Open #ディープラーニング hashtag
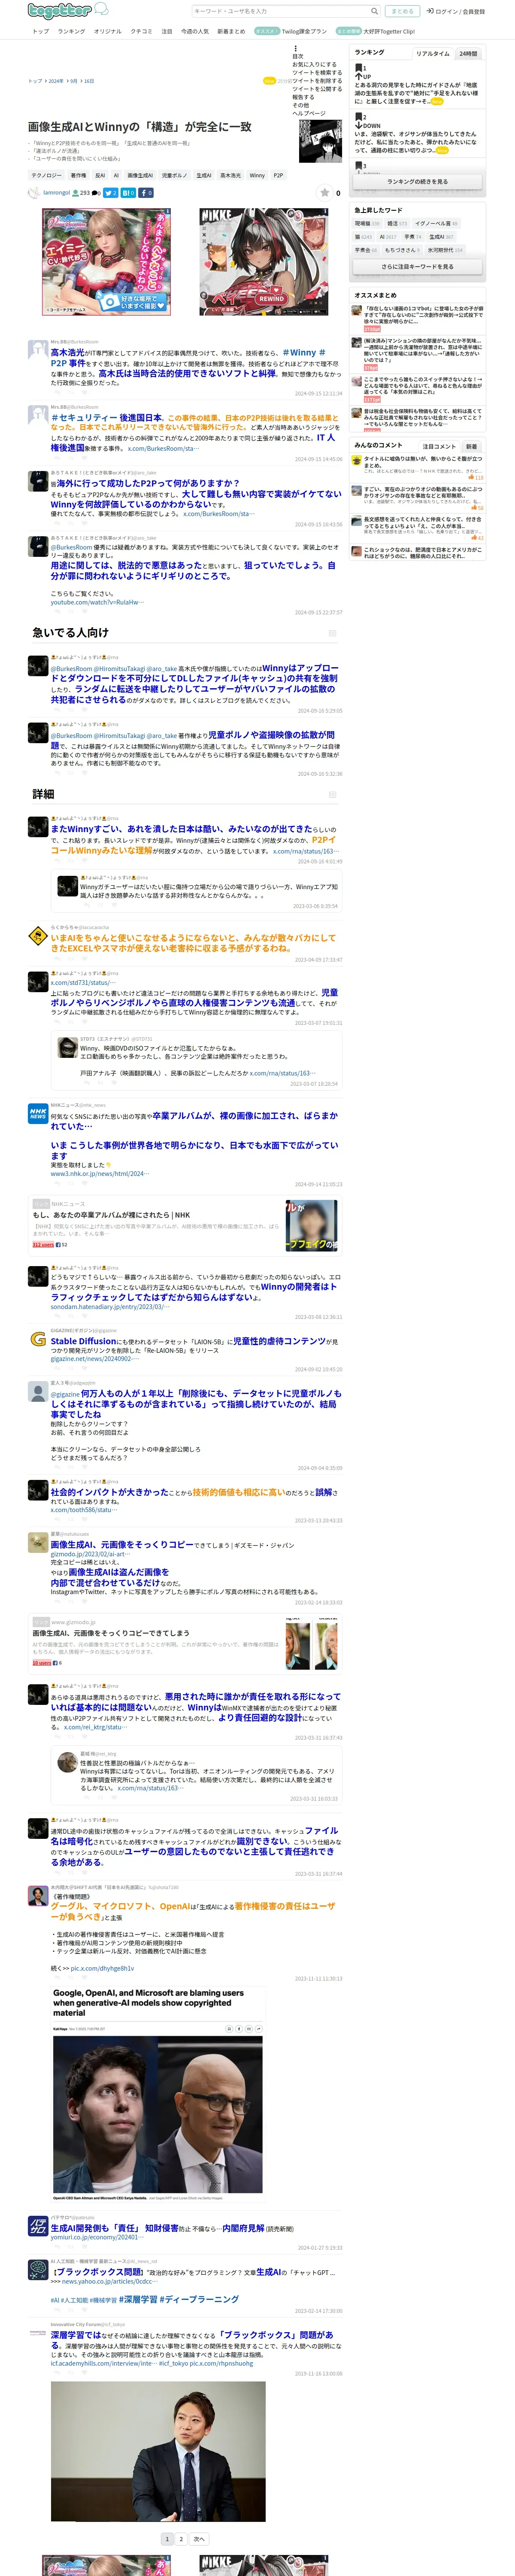The height and width of the screenshot is (2576, 515). 199,2300
